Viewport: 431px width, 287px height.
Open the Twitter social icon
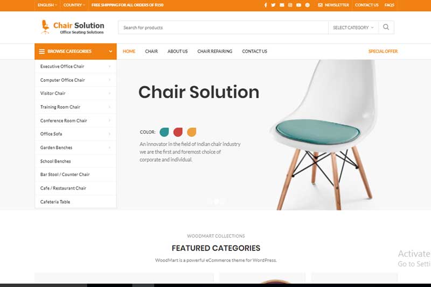[273, 5]
